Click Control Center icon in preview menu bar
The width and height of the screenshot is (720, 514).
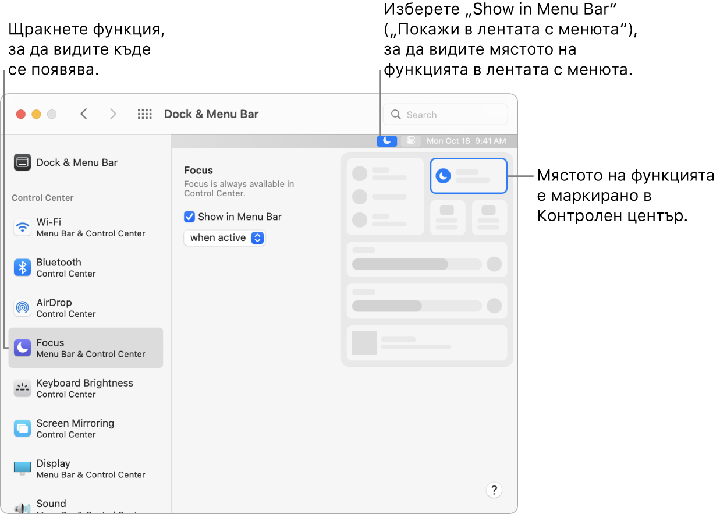tap(411, 141)
